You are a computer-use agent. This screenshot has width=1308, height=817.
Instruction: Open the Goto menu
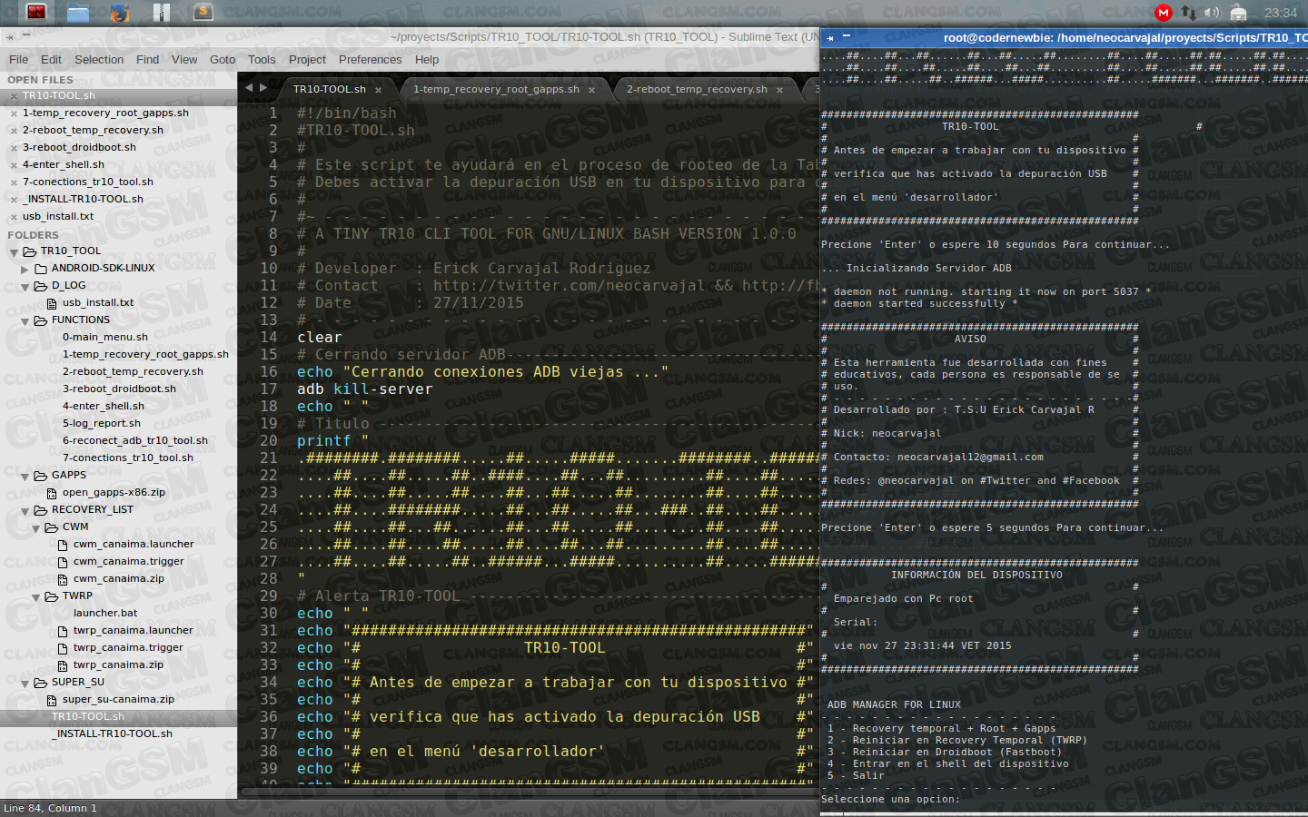click(223, 60)
